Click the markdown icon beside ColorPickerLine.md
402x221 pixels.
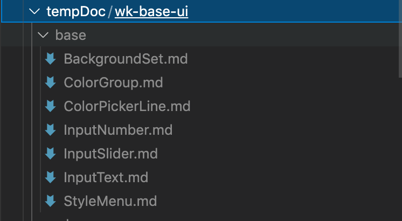(50, 106)
